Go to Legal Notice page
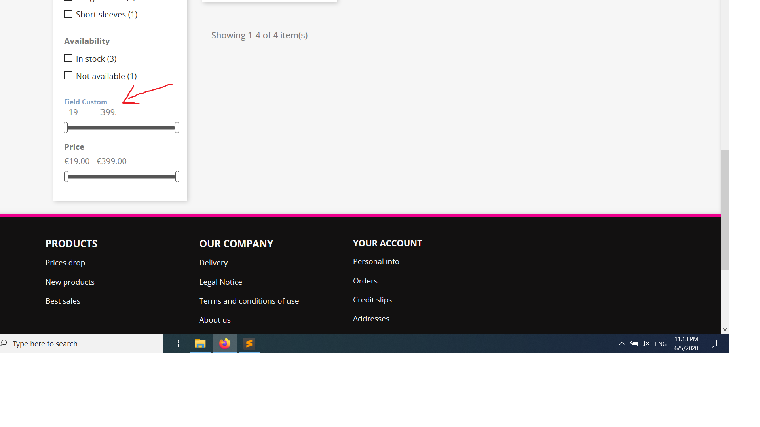Image resolution: width=760 pixels, height=427 pixels. (x=220, y=282)
